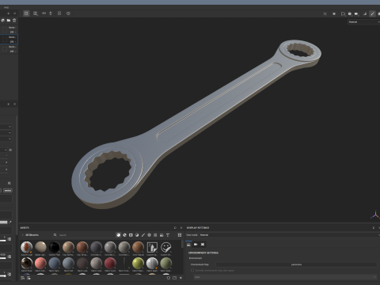Screen dimensions: 380x285
Task: Close the Assets panel
Action: (181, 227)
